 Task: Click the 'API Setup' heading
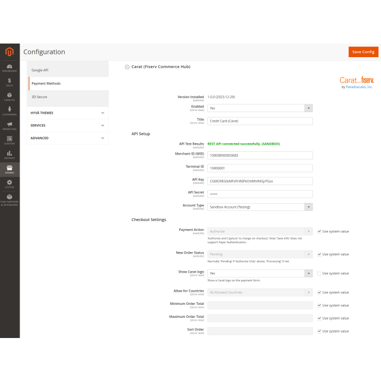click(x=140, y=134)
